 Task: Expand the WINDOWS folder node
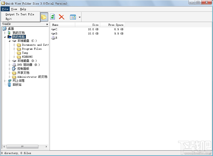click(x=14, y=57)
